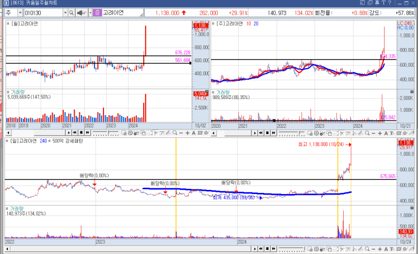
Task: Click monthly chart zoom slider
Action: click(x=106, y=133)
